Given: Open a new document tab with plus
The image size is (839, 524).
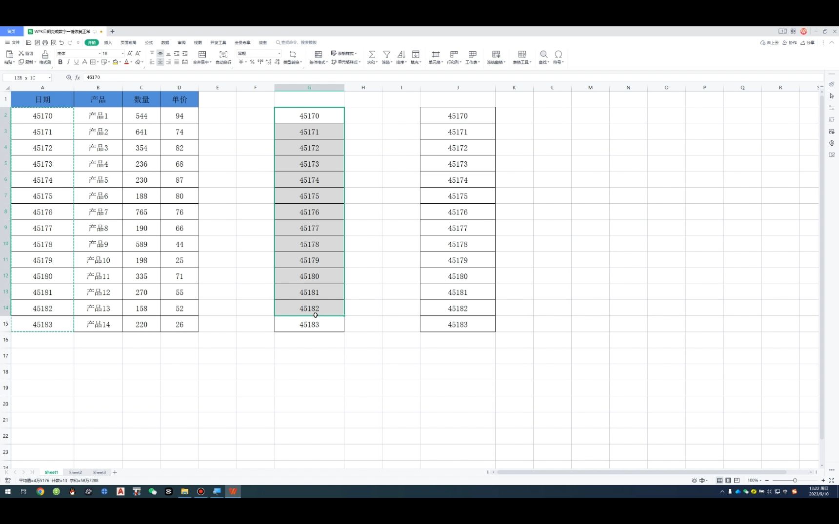Looking at the screenshot, I should 112,31.
